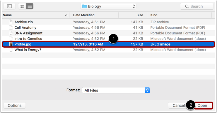The height and width of the screenshot is (113, 217).
Task: Click the magnifying glass search icon
Action: tap(187, 6)
